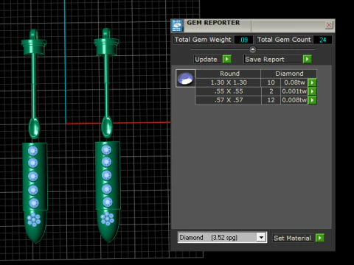Image resolution: width=354 pixels, height=265 pixels.
Task: Click the Save Report button label
Action: tap(265, 60)
